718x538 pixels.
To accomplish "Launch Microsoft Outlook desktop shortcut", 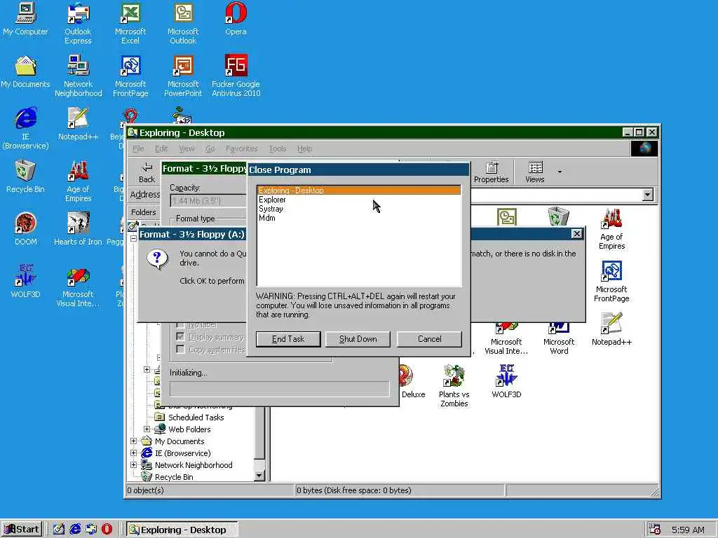I will pos(183,23).
